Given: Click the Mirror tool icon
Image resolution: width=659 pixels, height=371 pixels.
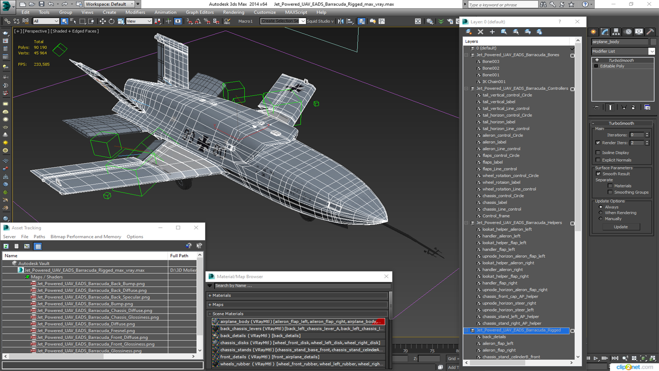Looking at the screenshot, I should 340,21.
